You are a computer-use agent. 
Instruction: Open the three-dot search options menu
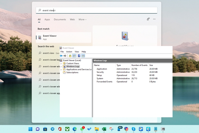(154, 19)
